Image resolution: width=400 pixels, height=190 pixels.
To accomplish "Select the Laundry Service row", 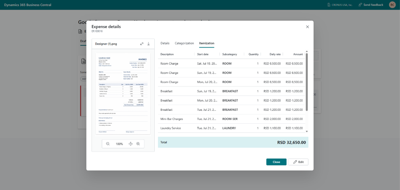I will (x=232, y=128).
